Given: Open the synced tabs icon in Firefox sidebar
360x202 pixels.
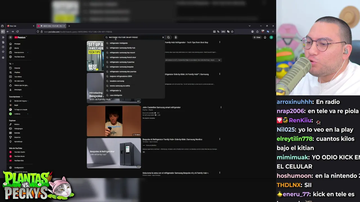Looking at the screenshot, I should pyautogui.click(x=3, y=42).
